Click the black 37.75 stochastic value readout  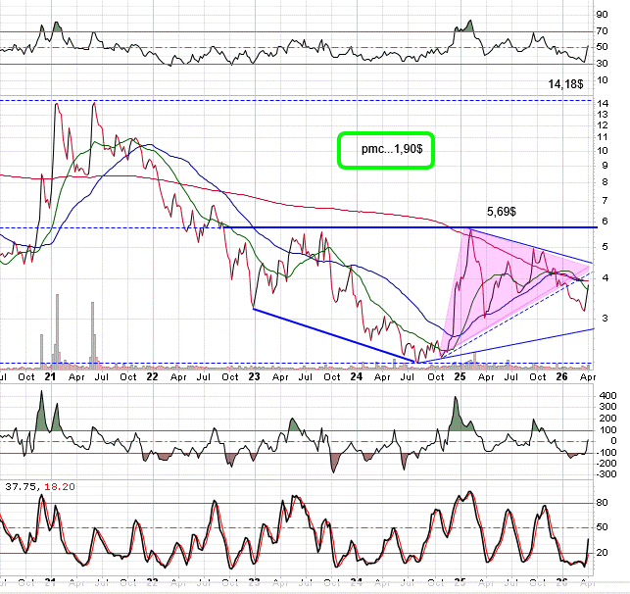tap(21, 484)
